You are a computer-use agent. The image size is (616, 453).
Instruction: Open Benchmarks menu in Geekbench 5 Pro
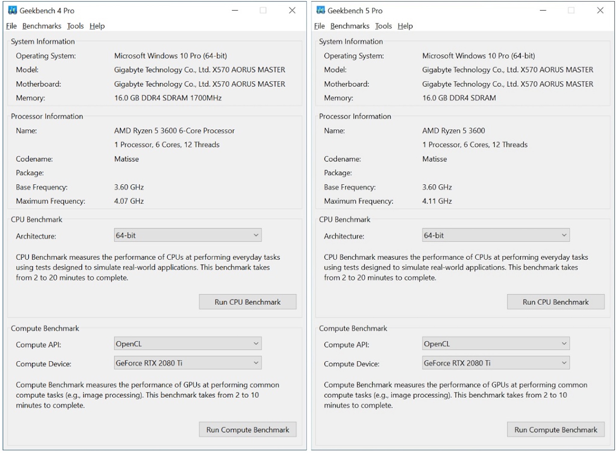[x=350, y=26]
